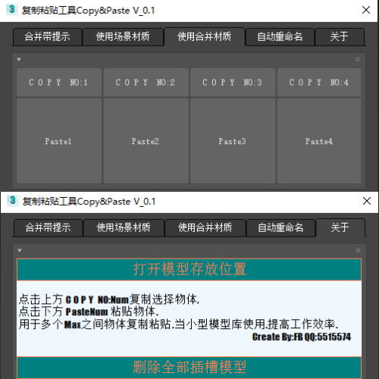Viewport: 379px width, 379px height.
Task: Collapse the lower rollout with triangle arrow
Action: click(20, 251)
